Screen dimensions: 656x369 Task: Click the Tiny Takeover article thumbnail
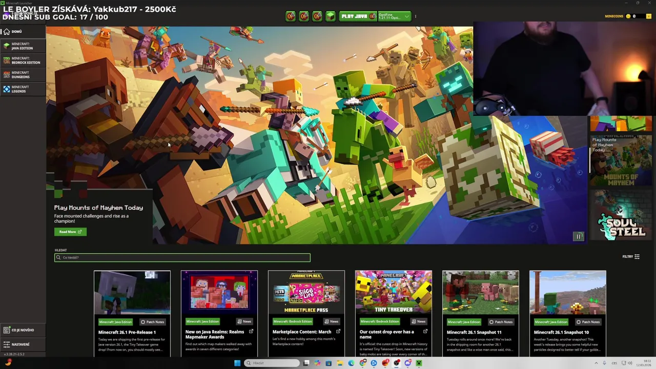394,292
